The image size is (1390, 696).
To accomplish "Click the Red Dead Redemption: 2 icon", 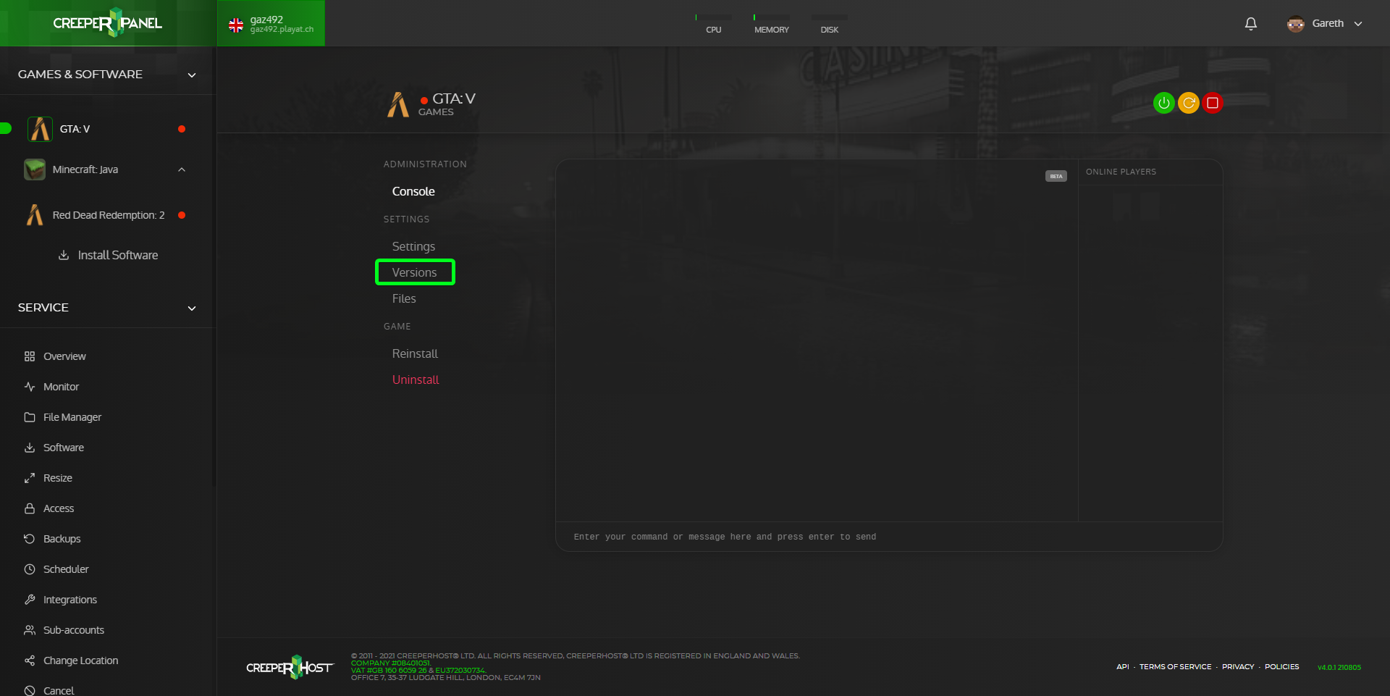I will 35,215.
